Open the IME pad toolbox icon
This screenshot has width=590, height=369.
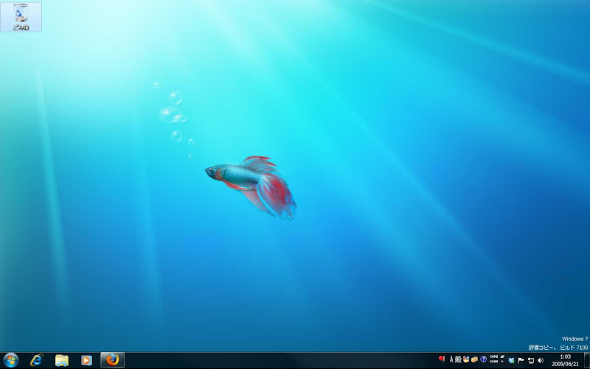tap(466, 359)
